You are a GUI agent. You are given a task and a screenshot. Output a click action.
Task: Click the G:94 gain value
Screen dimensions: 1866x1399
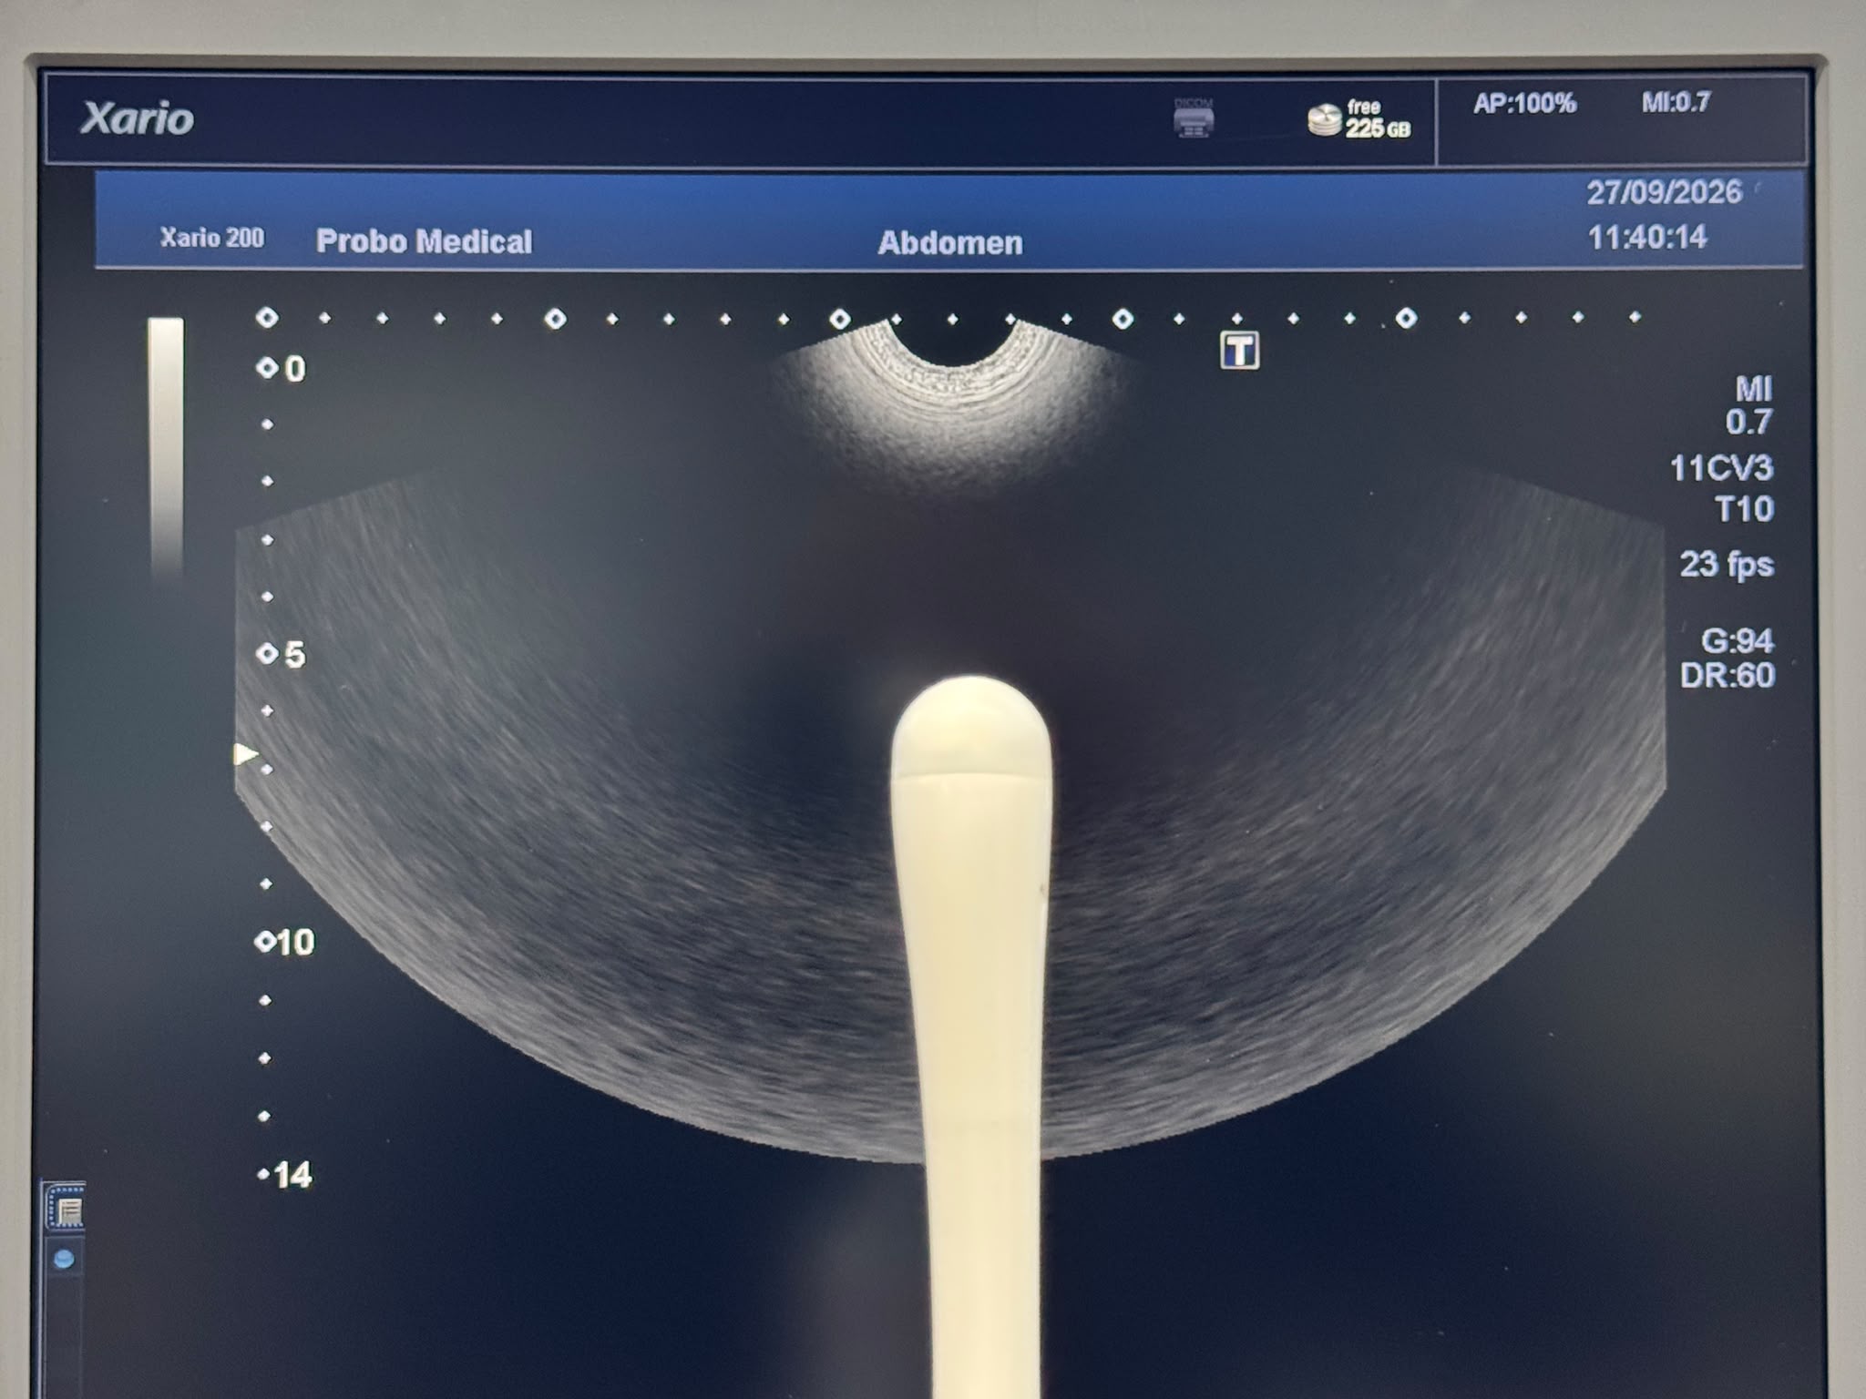(1737, 641)
